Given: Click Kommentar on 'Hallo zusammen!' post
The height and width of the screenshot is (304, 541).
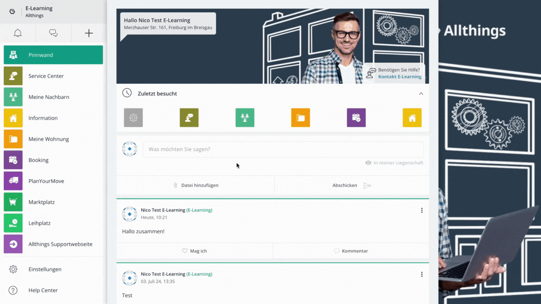Looking at the screenshot, I should 351,251.
